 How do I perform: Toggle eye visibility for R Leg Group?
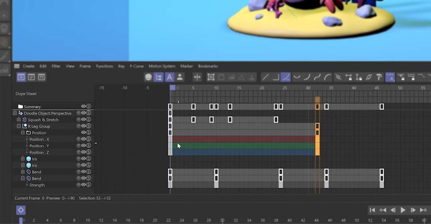click(83, 126)
